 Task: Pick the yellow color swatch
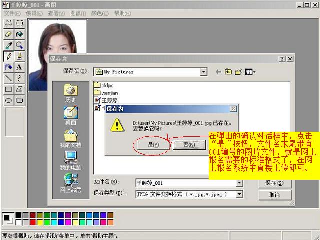pyautogui.click(x=40, y=222)
